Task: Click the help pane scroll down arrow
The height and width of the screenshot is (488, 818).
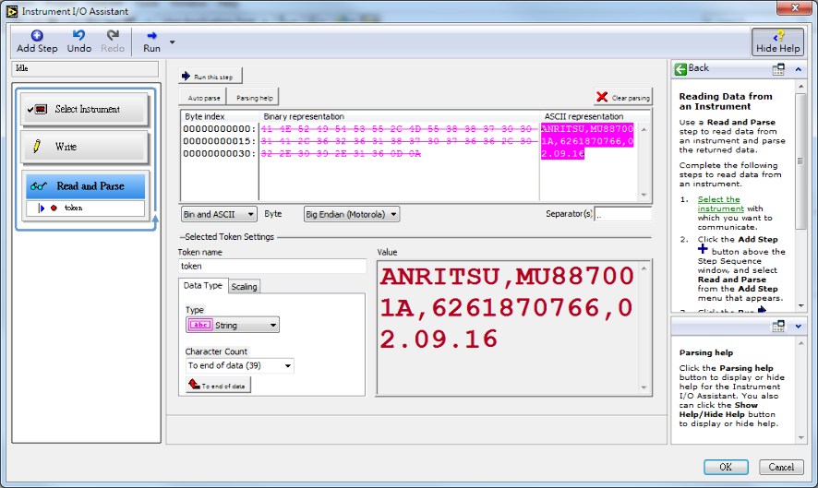Action: coord(800,305)
